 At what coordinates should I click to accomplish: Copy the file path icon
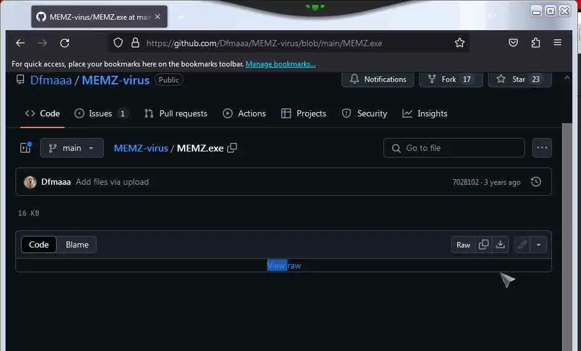[x=232, y=148]
